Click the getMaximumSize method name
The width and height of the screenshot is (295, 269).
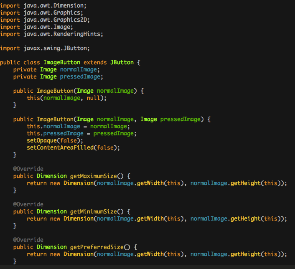[x=94, y=176]
